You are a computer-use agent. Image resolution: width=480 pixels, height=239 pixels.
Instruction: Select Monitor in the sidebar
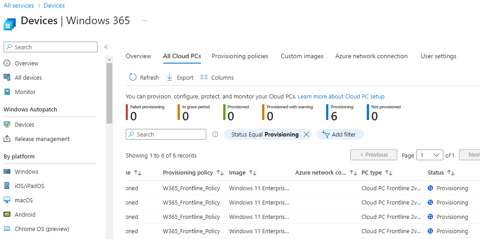coord(25,92)
